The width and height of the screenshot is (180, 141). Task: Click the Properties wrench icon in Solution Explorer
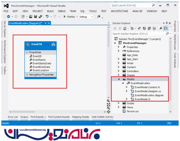161,28
